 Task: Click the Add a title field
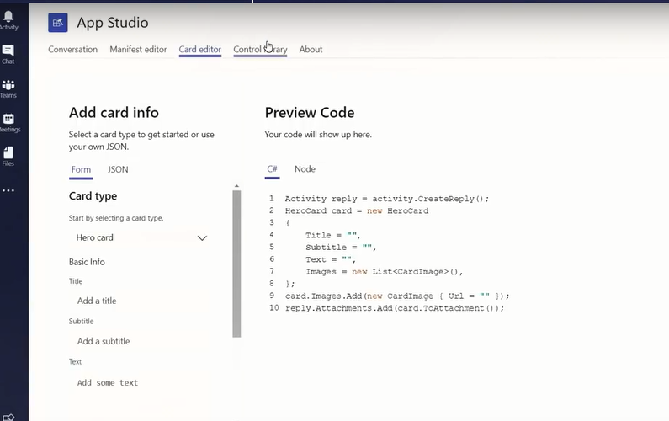point(143,301)
